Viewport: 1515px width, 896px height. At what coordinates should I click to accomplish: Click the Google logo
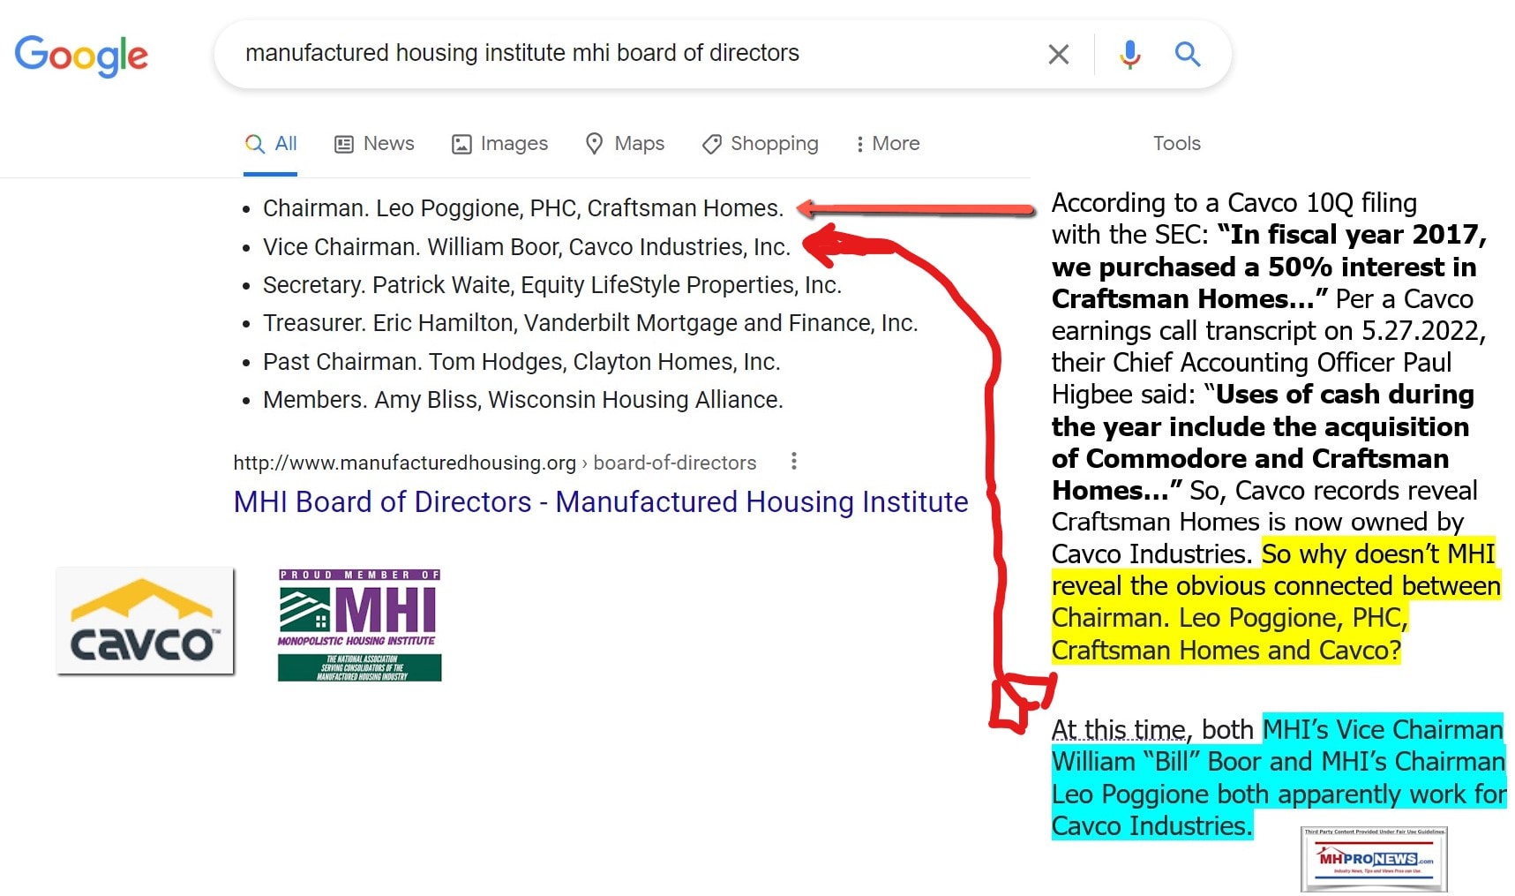(x=81, y=56)
